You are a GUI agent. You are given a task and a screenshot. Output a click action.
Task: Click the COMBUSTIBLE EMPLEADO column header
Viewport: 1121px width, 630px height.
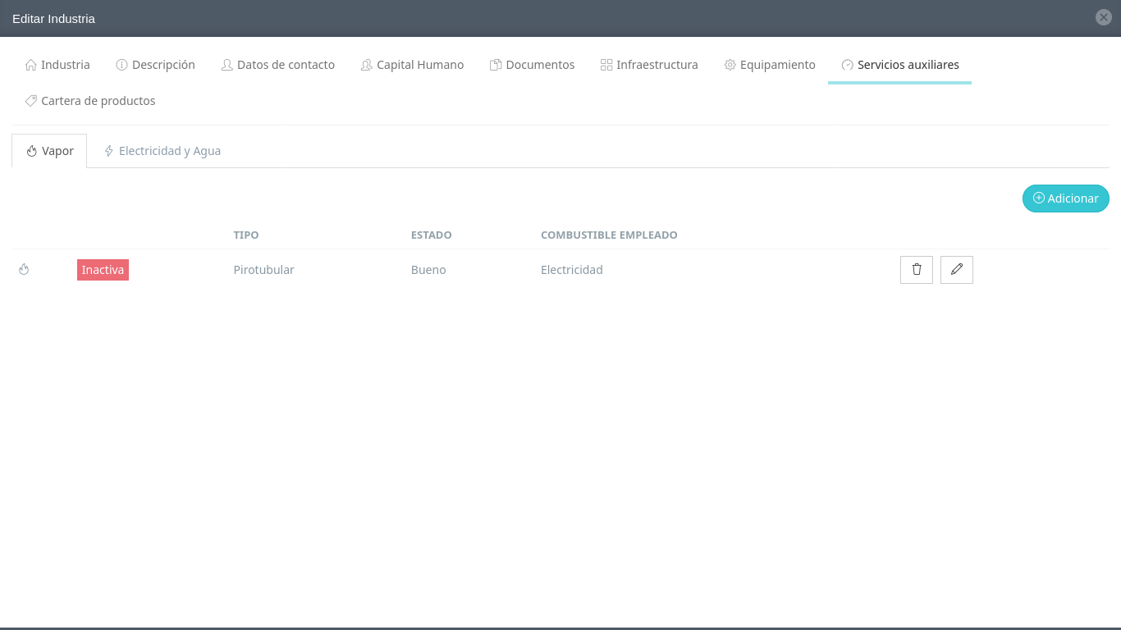click(x=608, y=235)
